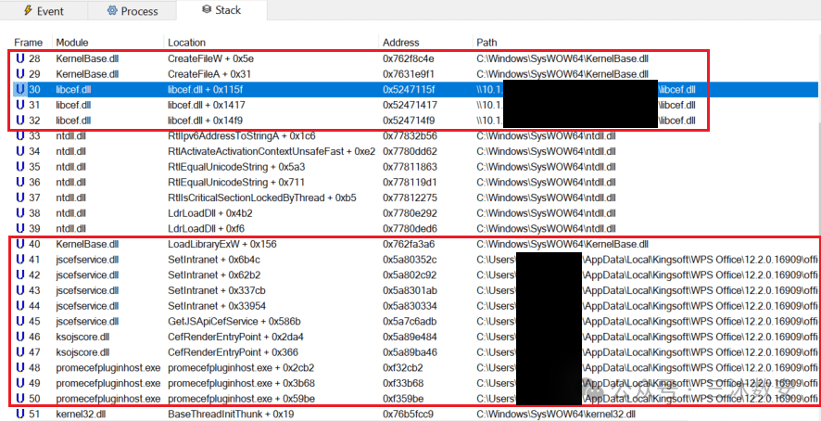Click the user-mode icon of frame 43

(x=20, y=290)
